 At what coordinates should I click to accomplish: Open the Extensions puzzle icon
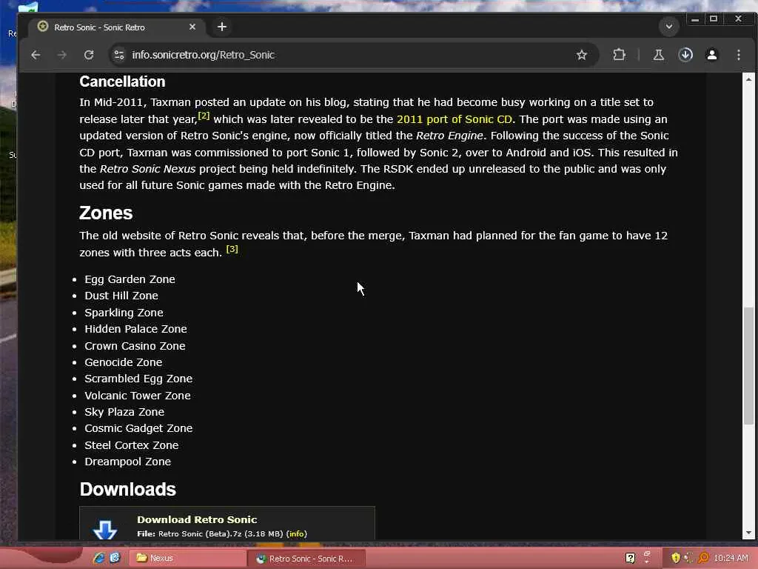[619, 55]
